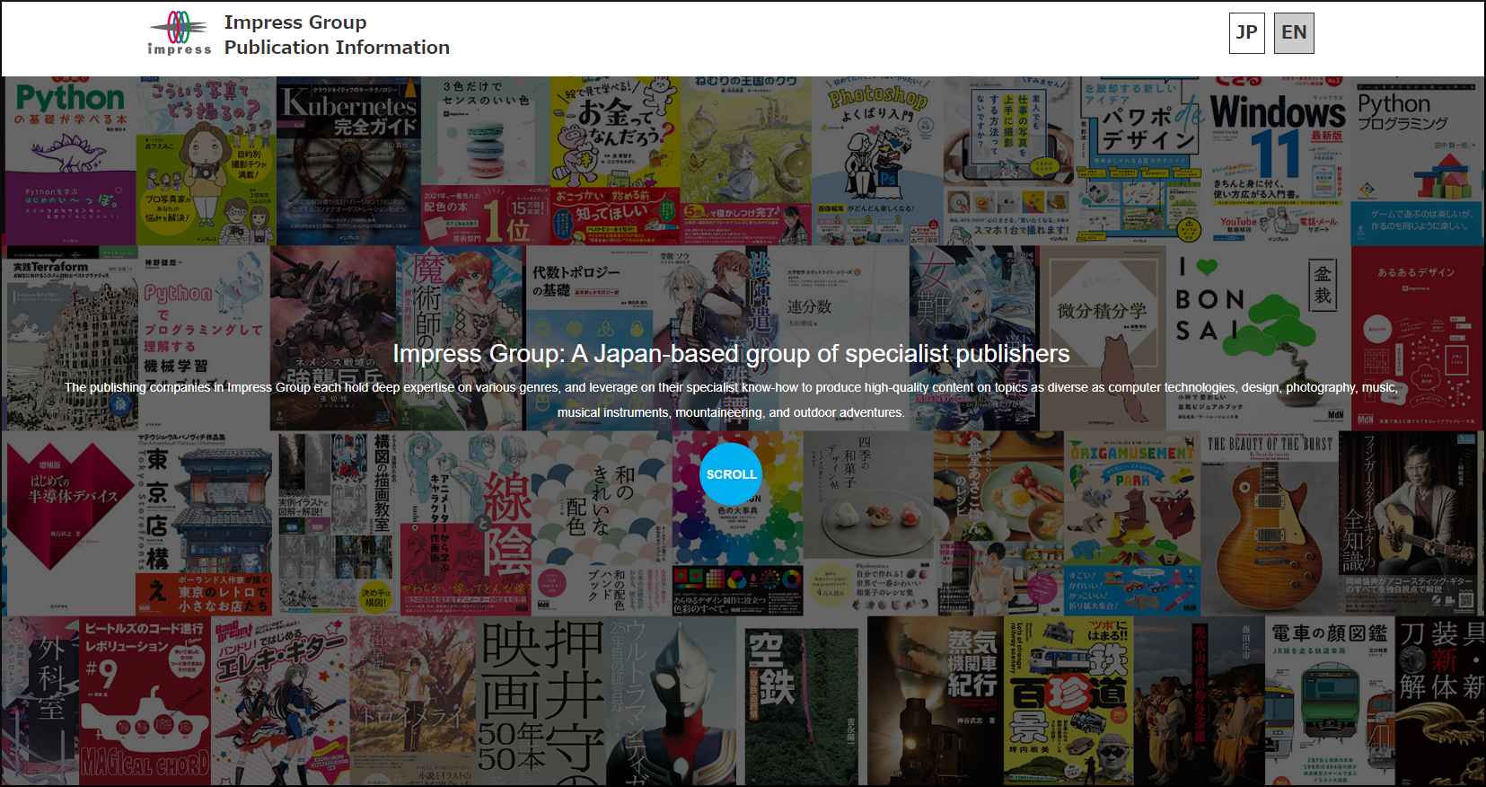
Task: Click the はじめての半導体デバイス cover
Action: pos(70,524)
